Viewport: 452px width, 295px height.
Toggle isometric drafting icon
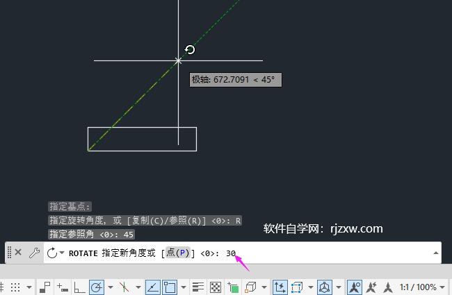point(124,287)
